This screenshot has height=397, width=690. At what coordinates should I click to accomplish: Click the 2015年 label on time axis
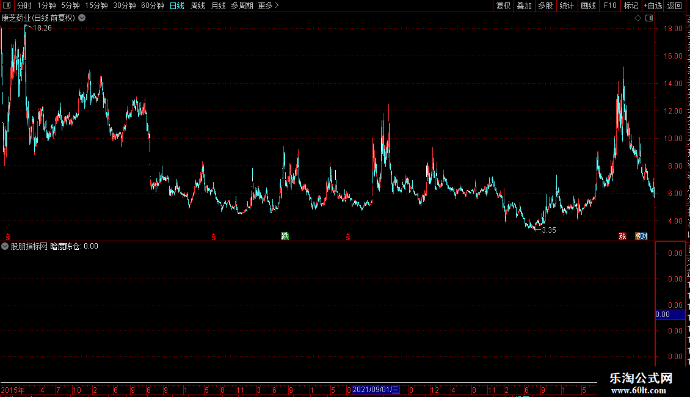click(13, 390)
